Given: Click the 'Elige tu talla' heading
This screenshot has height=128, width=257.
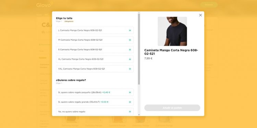Looking at the screenshot, I should click(64, 18).
